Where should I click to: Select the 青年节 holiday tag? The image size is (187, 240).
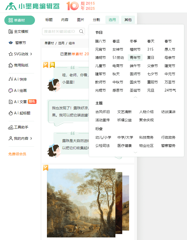pyautogui.click(x=135, y=58)
